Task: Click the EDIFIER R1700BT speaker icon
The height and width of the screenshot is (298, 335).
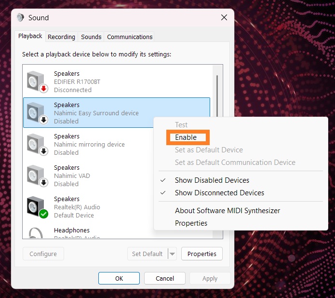Action: pos(37,82)
